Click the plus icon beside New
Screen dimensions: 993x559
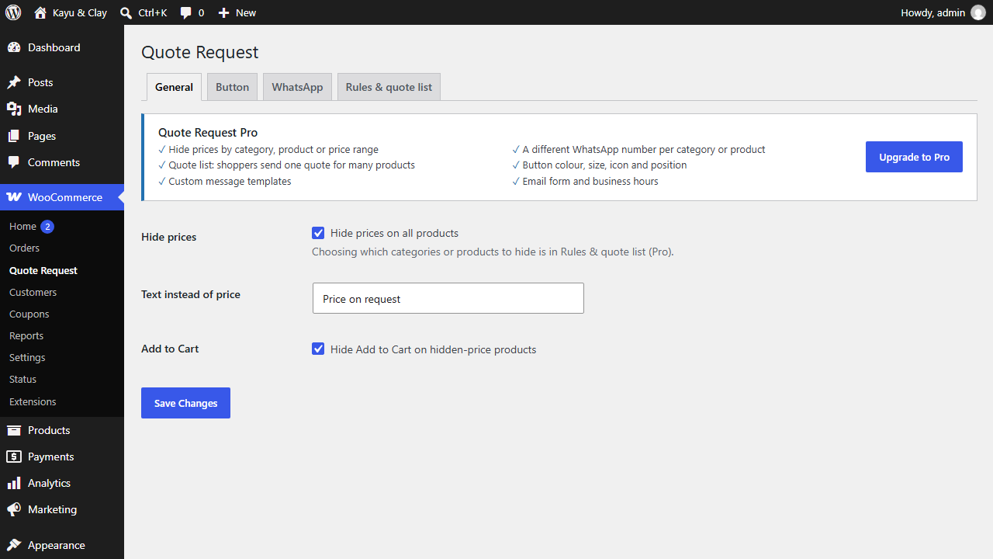pyautogui.click(x=223, y=12)
